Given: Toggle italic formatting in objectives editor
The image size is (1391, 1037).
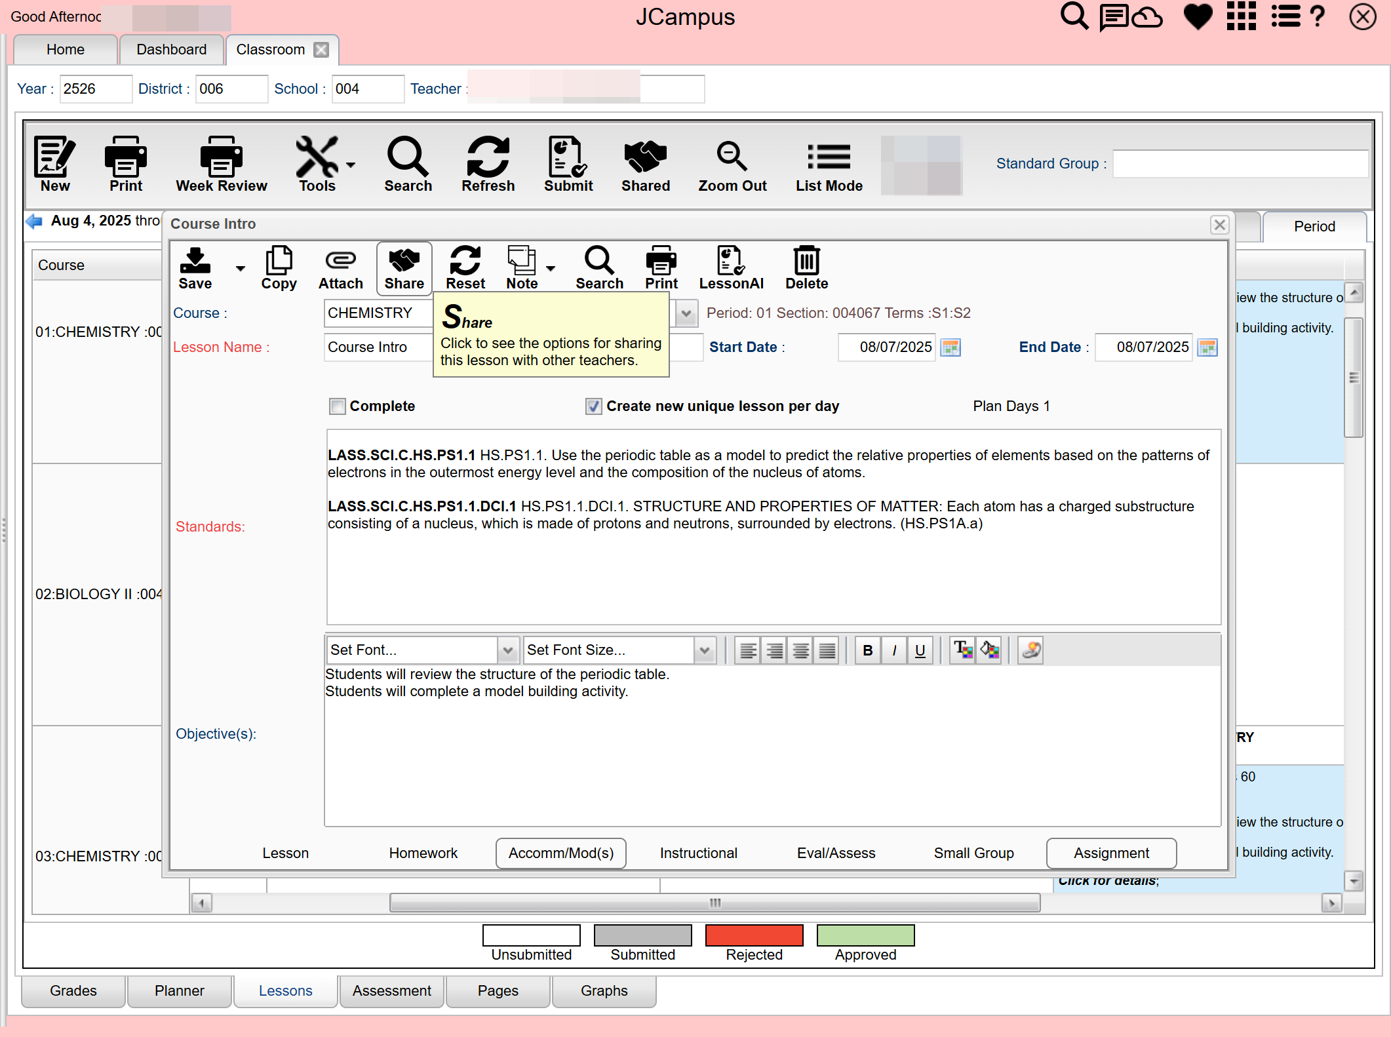Looking at the screenshot, I should [894, 650].
